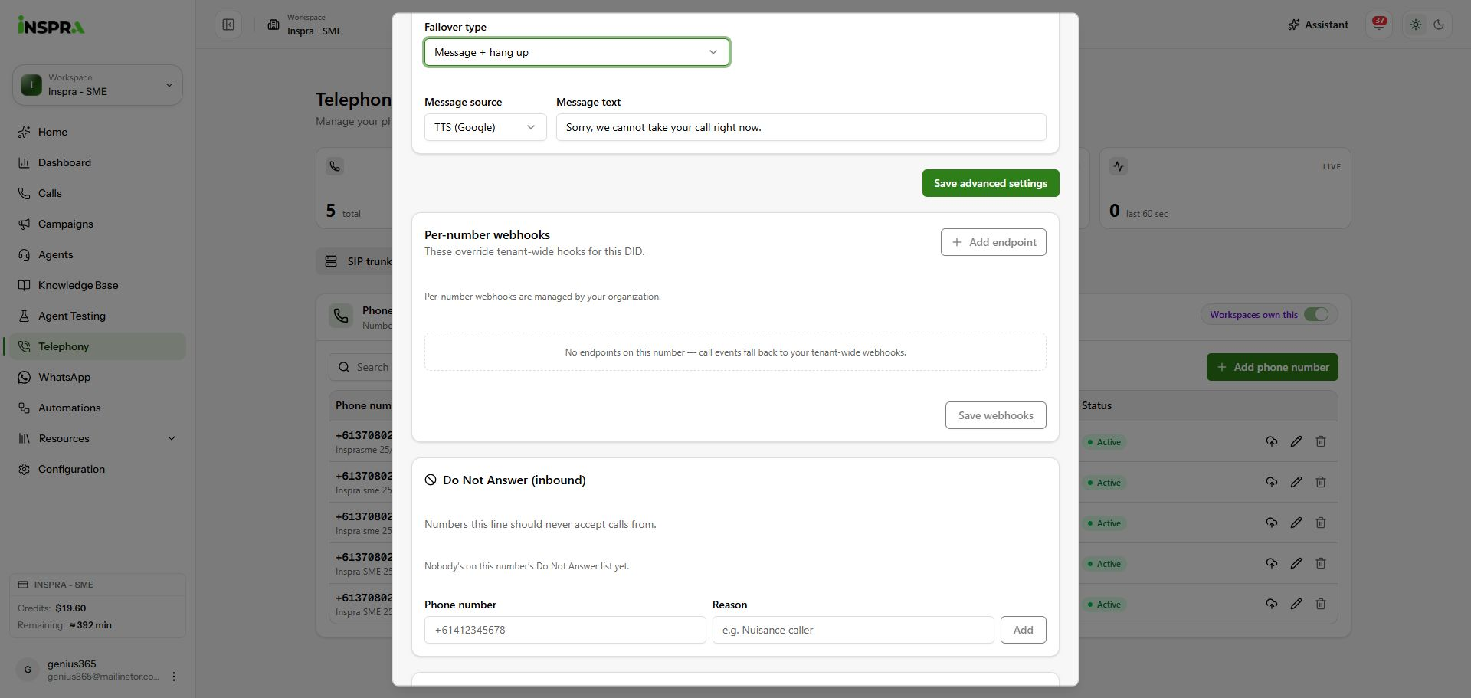
Task: Switch to light theme sun icon
Action: pos(1416,25)
